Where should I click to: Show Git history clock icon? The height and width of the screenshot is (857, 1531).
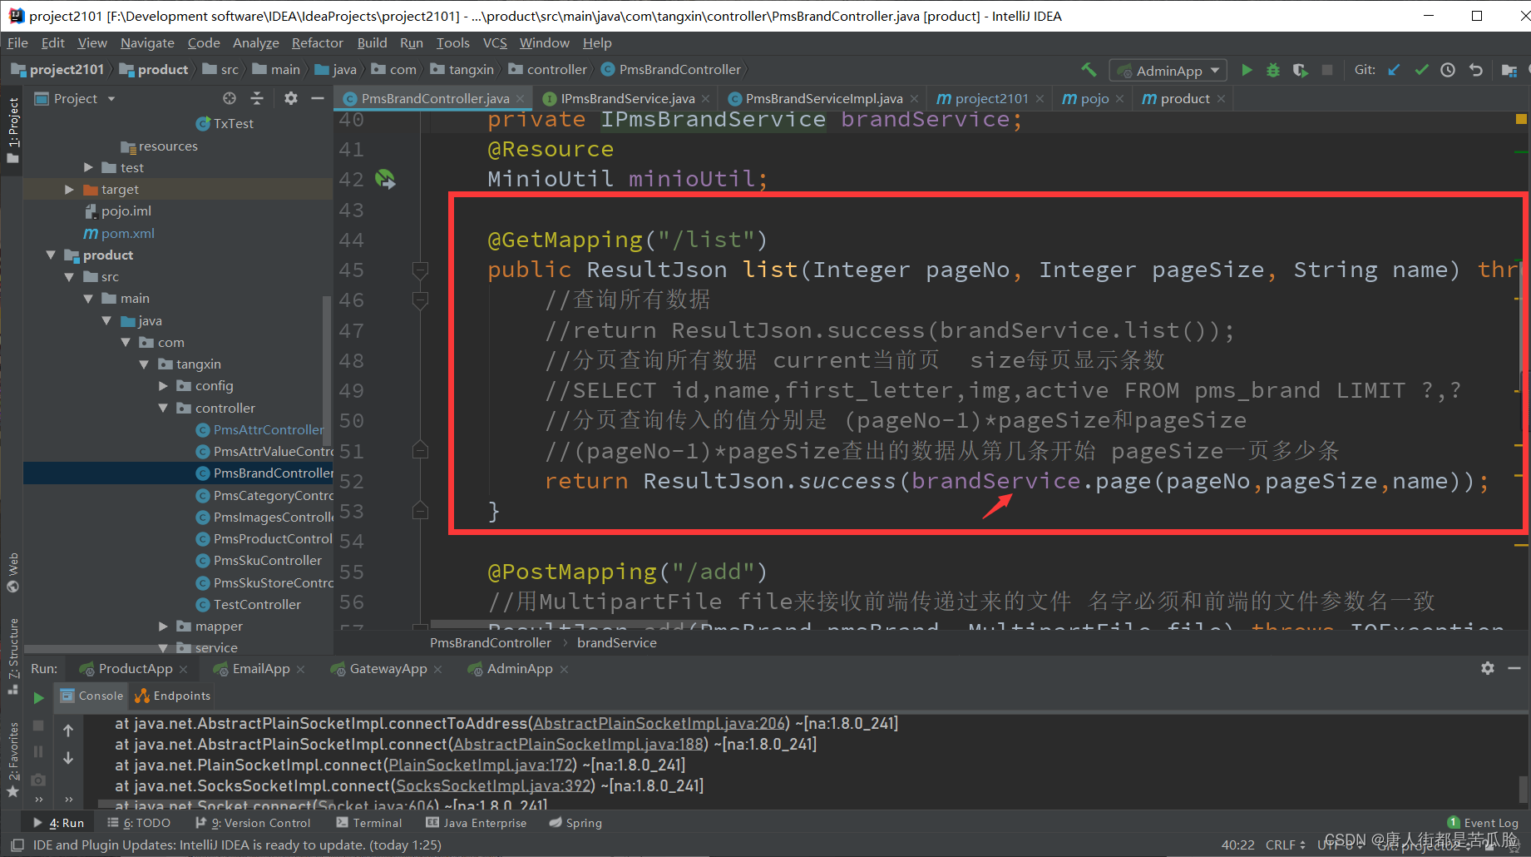tap(1448, 71)
